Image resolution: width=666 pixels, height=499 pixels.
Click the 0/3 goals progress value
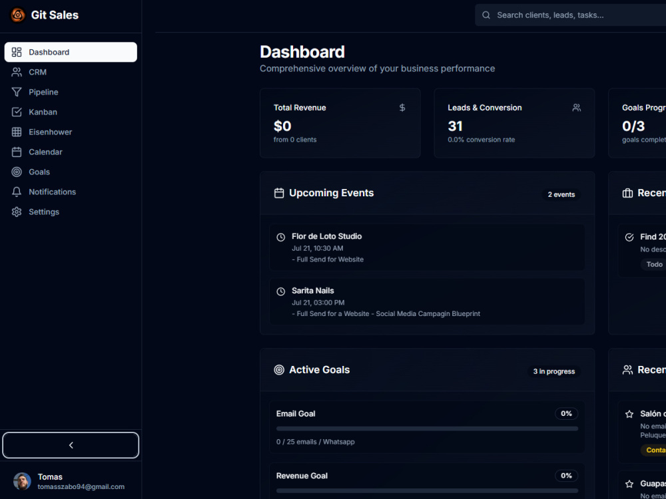(x=633, y=126)
